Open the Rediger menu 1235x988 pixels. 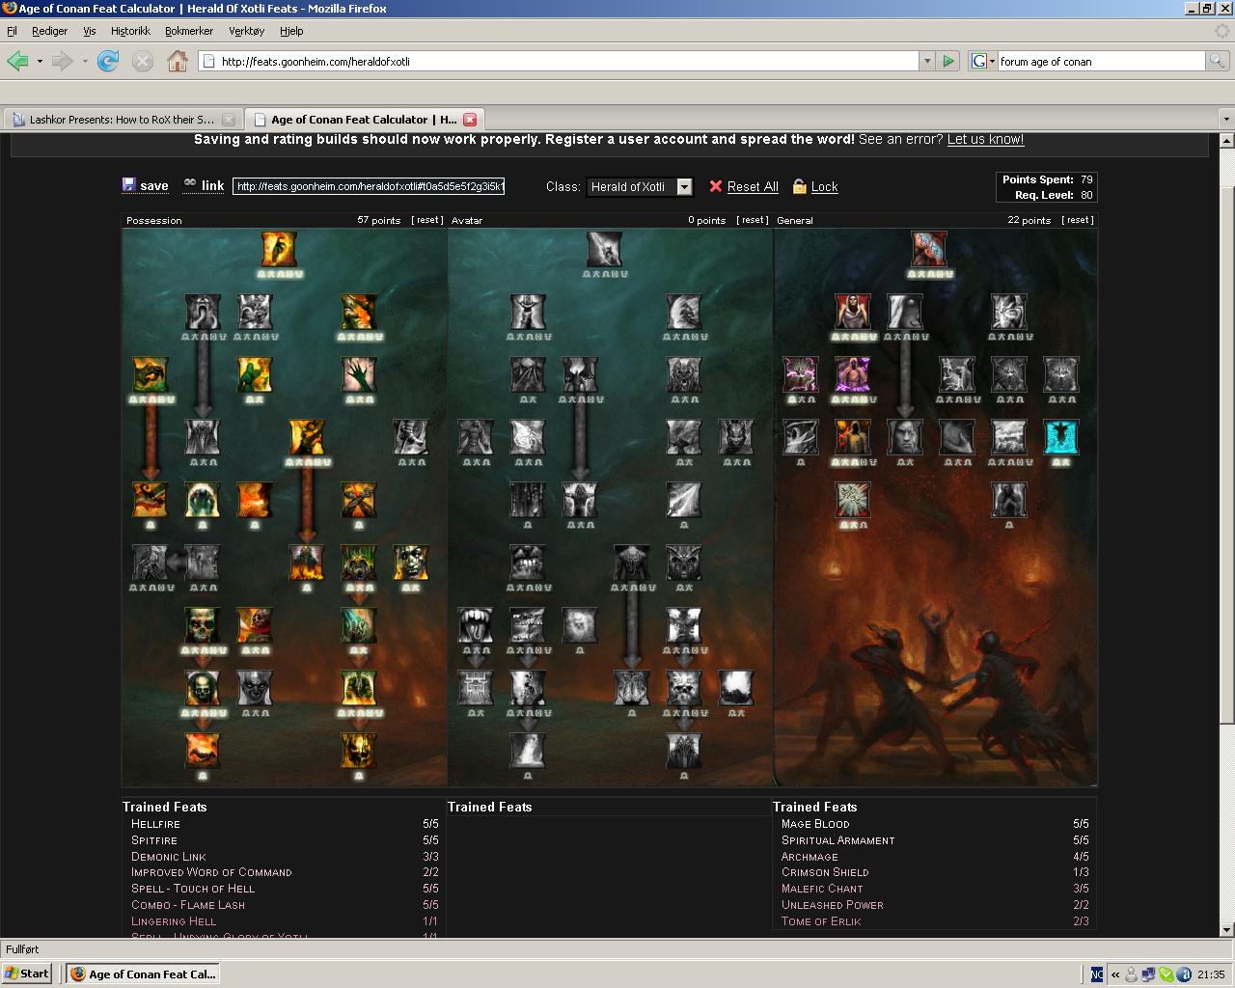49,31
